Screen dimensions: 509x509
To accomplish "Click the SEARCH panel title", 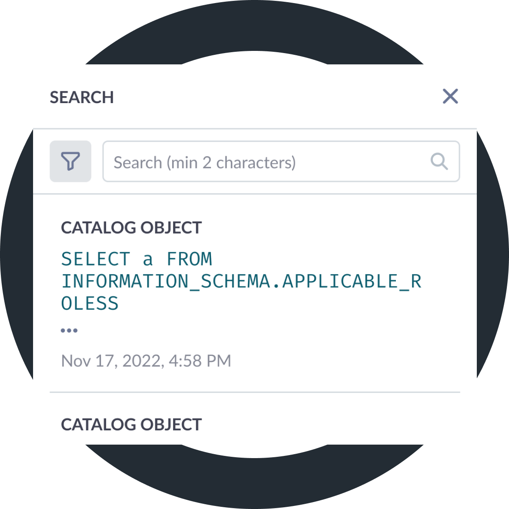I will point(82,97).
